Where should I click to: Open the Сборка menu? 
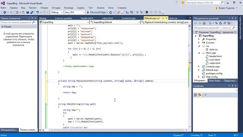tap(44, 8)
